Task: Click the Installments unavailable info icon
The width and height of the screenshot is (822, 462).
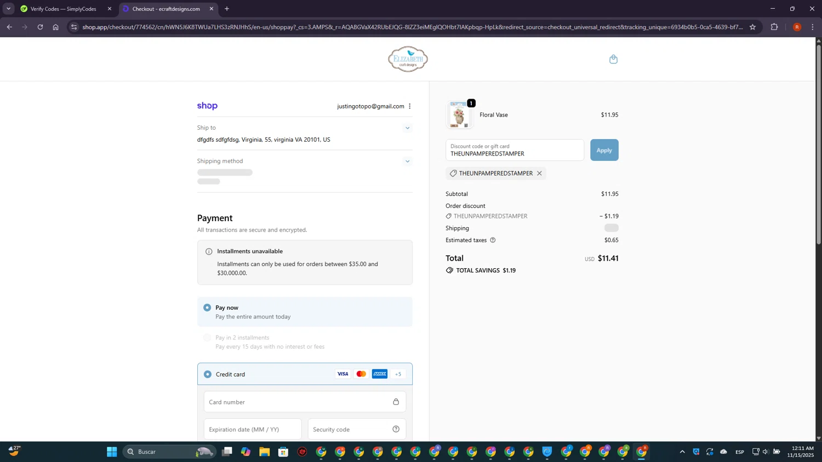Action: pyautogui.click(x=209, y=251)
